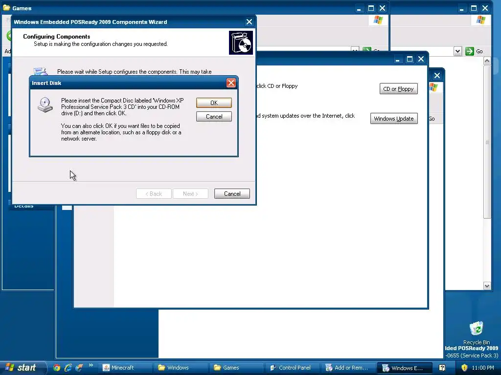Close the rightmost background window

pos(485,8)
